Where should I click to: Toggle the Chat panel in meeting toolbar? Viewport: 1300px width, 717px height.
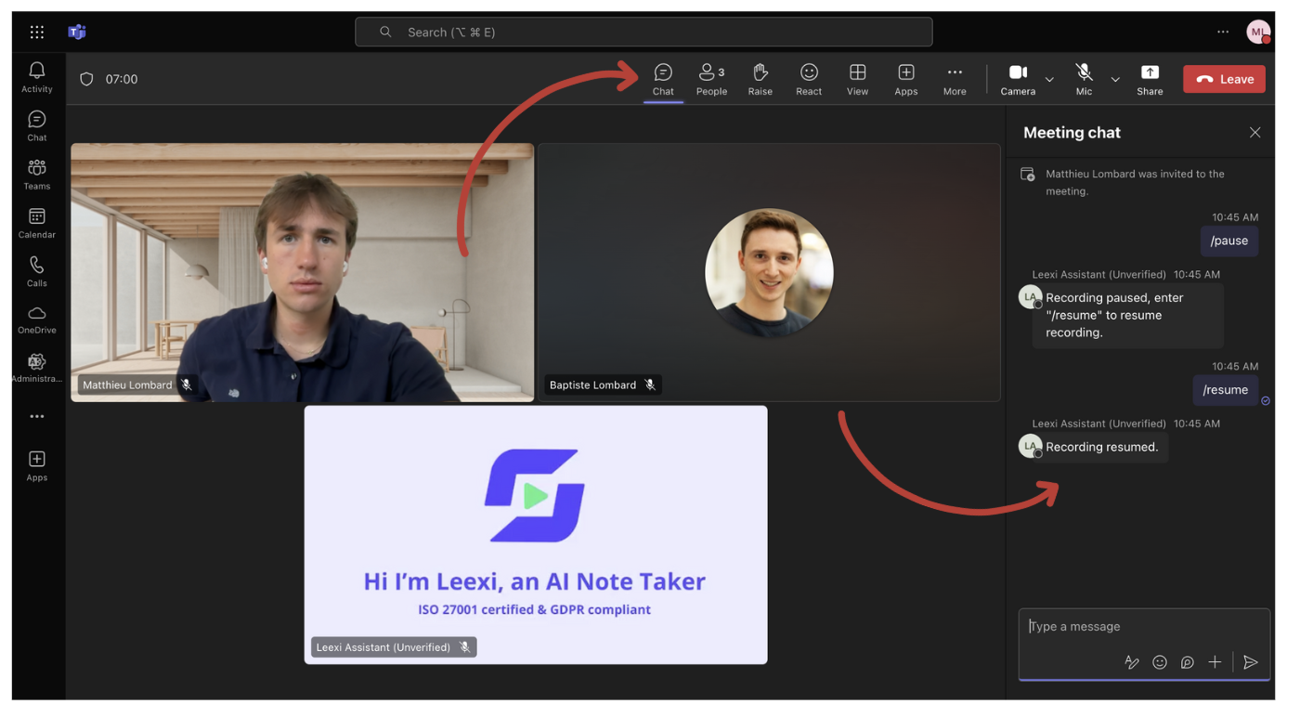click(x=663, y=79)
